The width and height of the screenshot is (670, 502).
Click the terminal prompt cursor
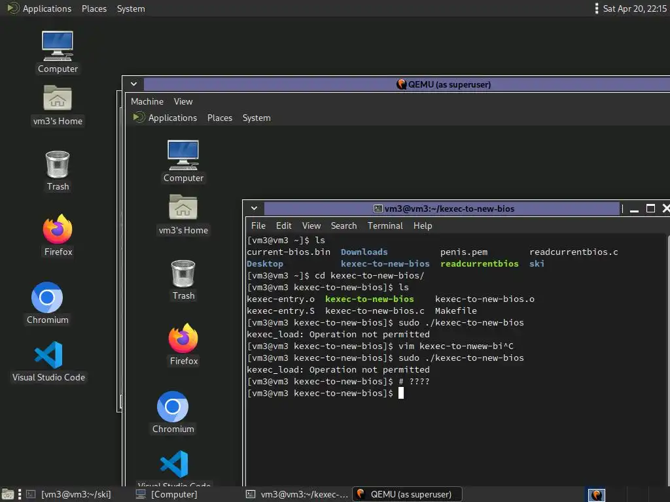pos(401,393)
